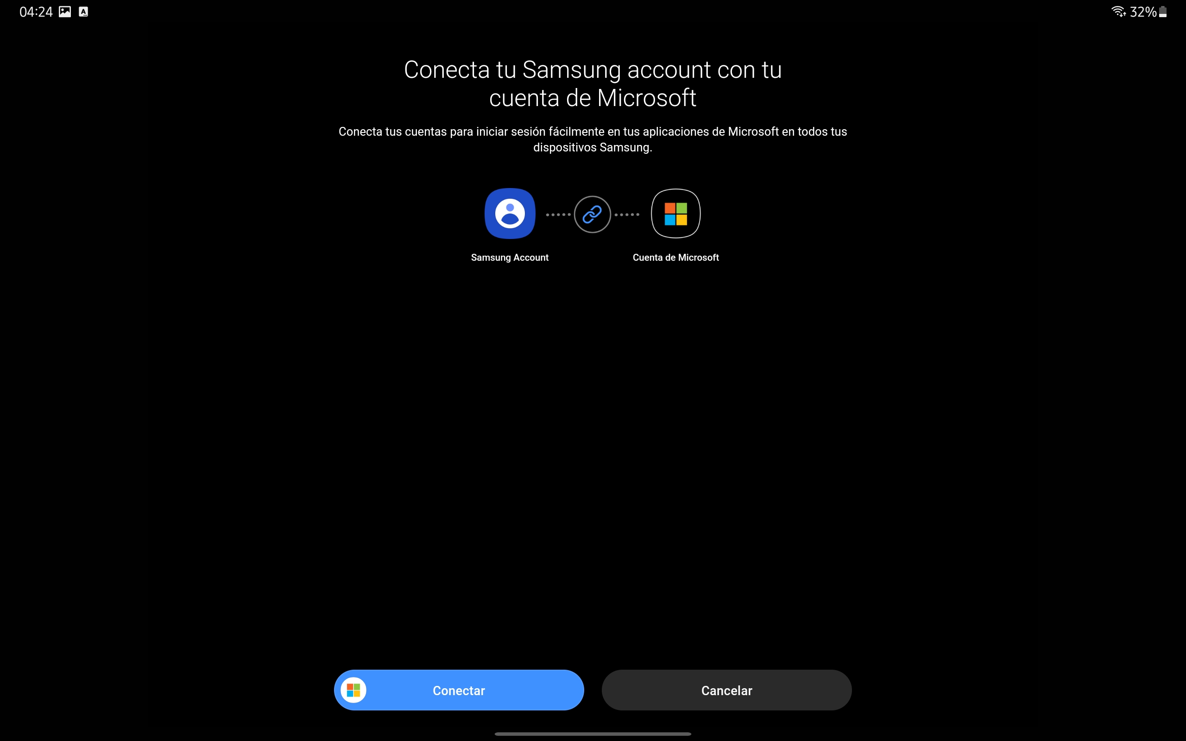Image resolution: width=1186 pixels, height=741 pixels.
Task: Tap the bottom navigation gesture handle
Action: coord(593,734)
